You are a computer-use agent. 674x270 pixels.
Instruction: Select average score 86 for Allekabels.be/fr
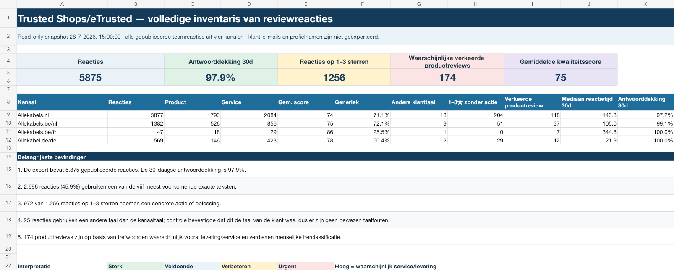pyautogui.click(x=306, y=132)
